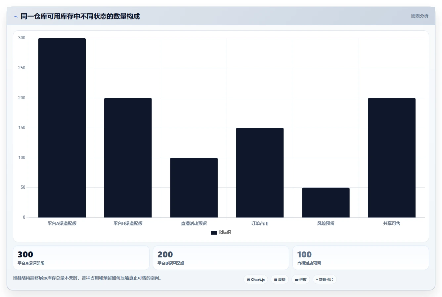The image size is (442, 297).
Task: Select the 数据卡片 tag chip
Action: [325, 280]
